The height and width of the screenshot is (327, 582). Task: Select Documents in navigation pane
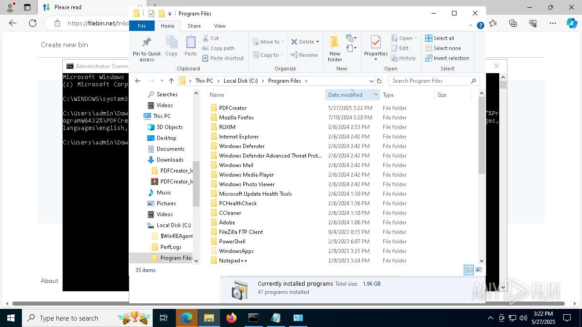(171, 149)
